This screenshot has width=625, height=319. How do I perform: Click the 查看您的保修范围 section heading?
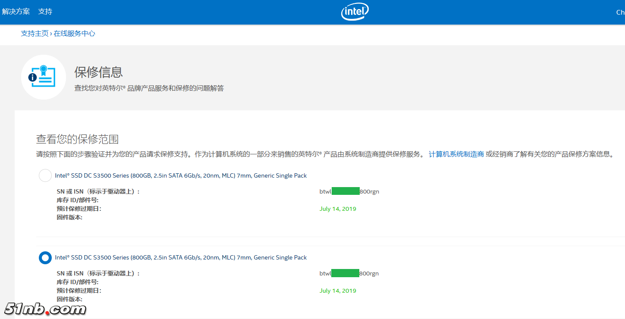click(78, 139)
